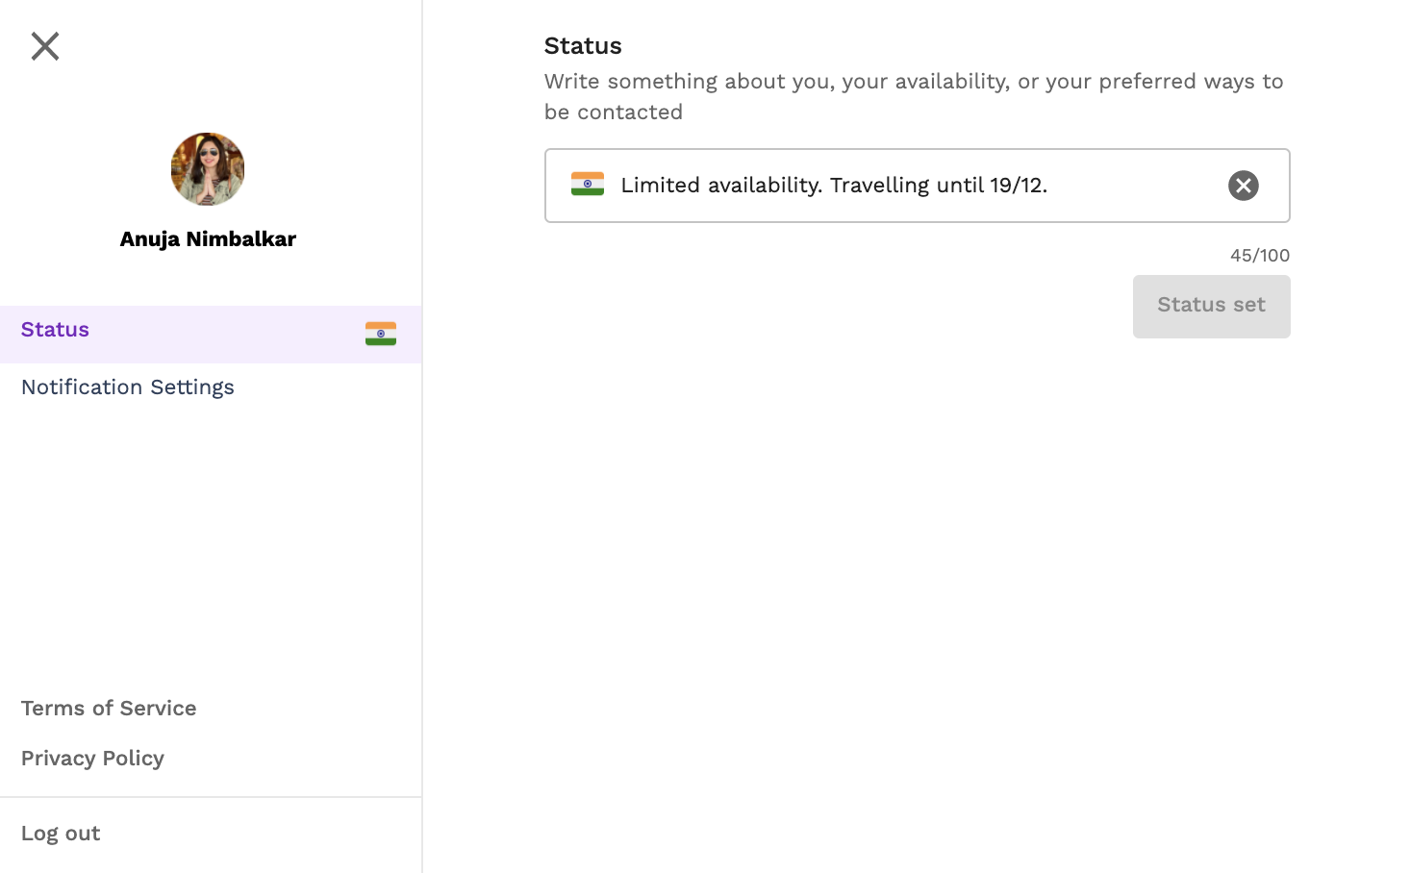Image resolution: width=1410 pixels, height=873 pixels.
Task: Click the word Travelling in status input
Action: coord(880,185)
